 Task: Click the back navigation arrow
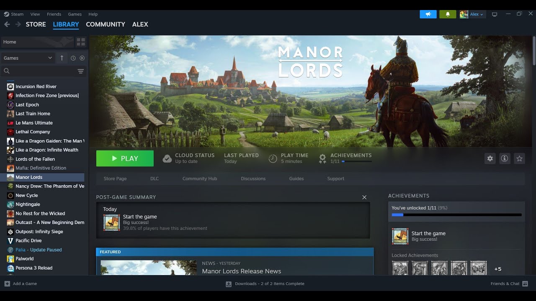tap(7, 24)
